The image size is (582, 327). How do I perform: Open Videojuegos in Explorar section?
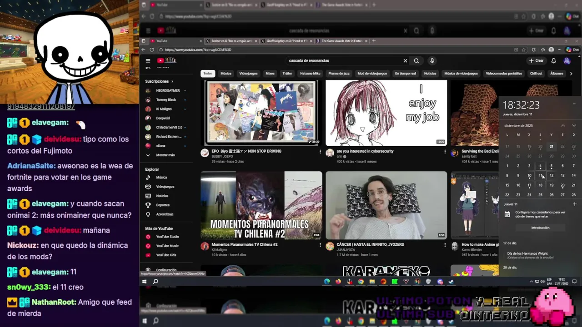(x=166, y=186)
